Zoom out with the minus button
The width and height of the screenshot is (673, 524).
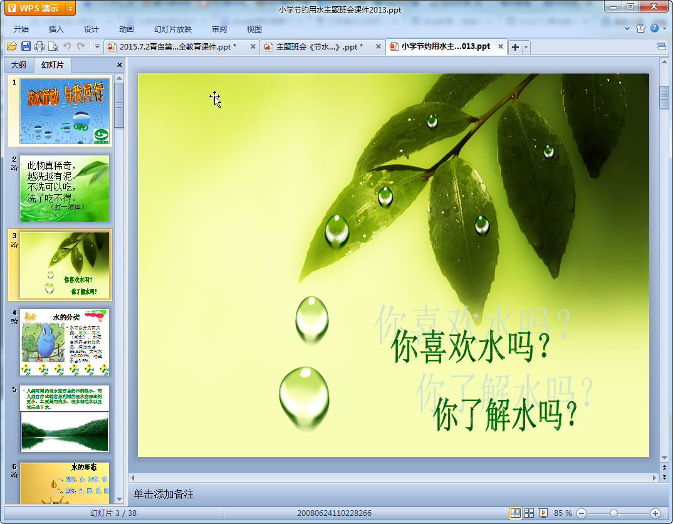[582, 513]
